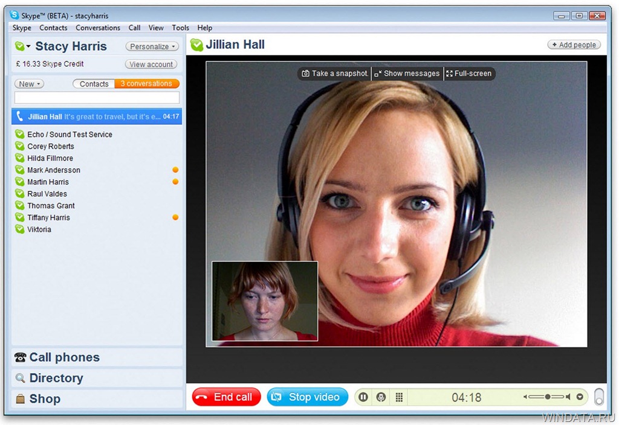The width and height of the screenshot is (619, 425).
Task: Open the dial pad grid icon
Action: click(399, 397)
